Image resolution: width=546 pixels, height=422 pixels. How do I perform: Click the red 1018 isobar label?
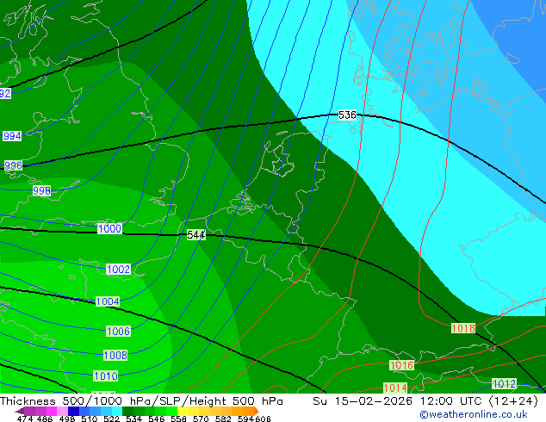463,328
